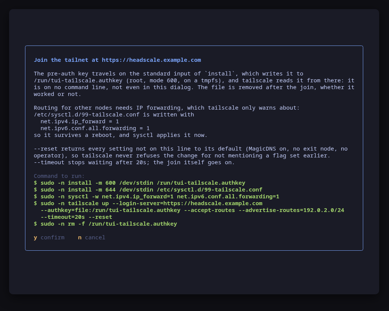Click the line starting 'The pre-auth key travels'
This screenshot has width=389, height=311.
(168, 74)
